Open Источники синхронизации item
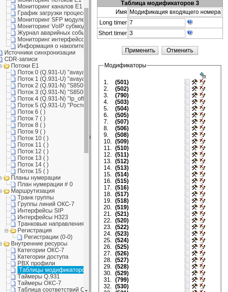Screen dimensions: 228x292 [x=40, y=53]
